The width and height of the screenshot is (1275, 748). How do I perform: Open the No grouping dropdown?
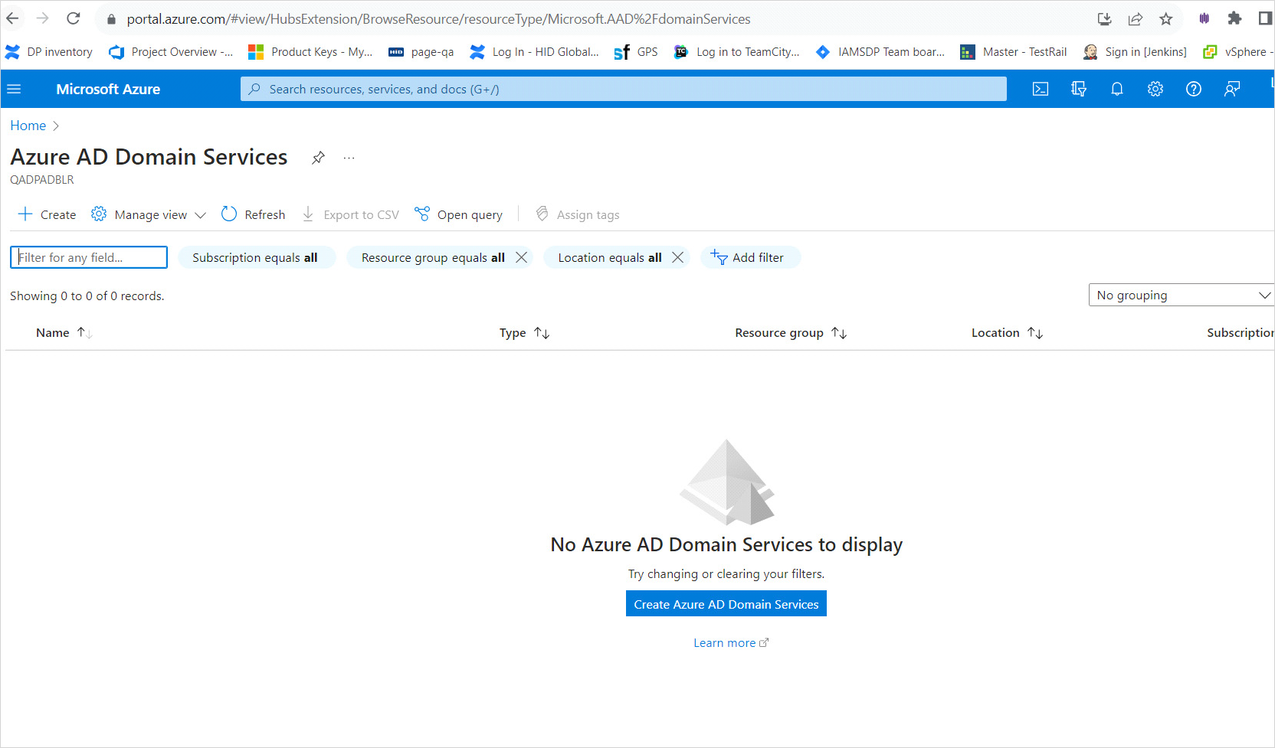point(1181,296)
